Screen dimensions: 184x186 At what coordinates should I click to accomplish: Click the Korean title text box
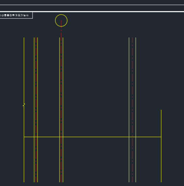click(x=16, y=15)
